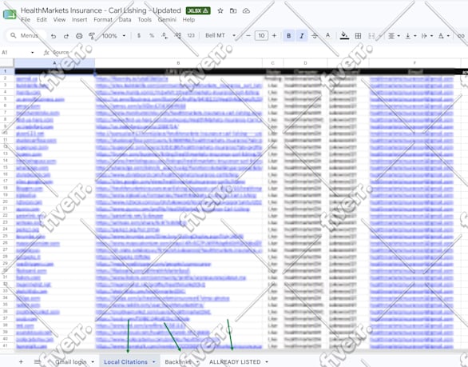468x367 pixels.
Task: Switch to the ALLREADY LISTED tab
Action: click(x=235, y=362)
